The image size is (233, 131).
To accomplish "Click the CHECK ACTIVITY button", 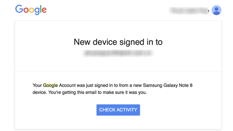I will [118, 110].
